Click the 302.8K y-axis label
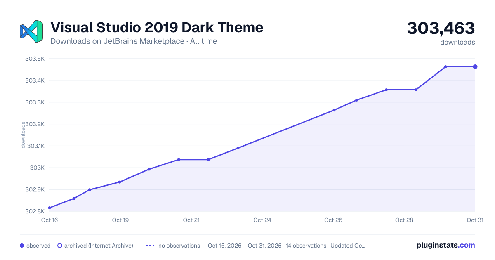Viewport: 495px width, 260px height. pos(35,211)
